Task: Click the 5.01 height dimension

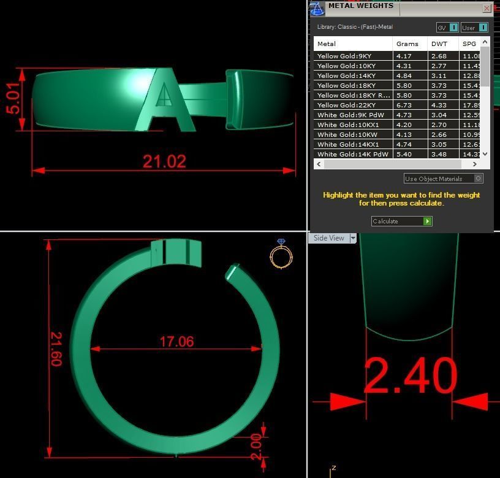Action: pos(13,98)
